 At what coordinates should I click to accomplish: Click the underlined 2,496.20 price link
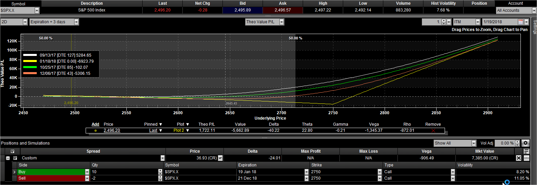(112, 130)
